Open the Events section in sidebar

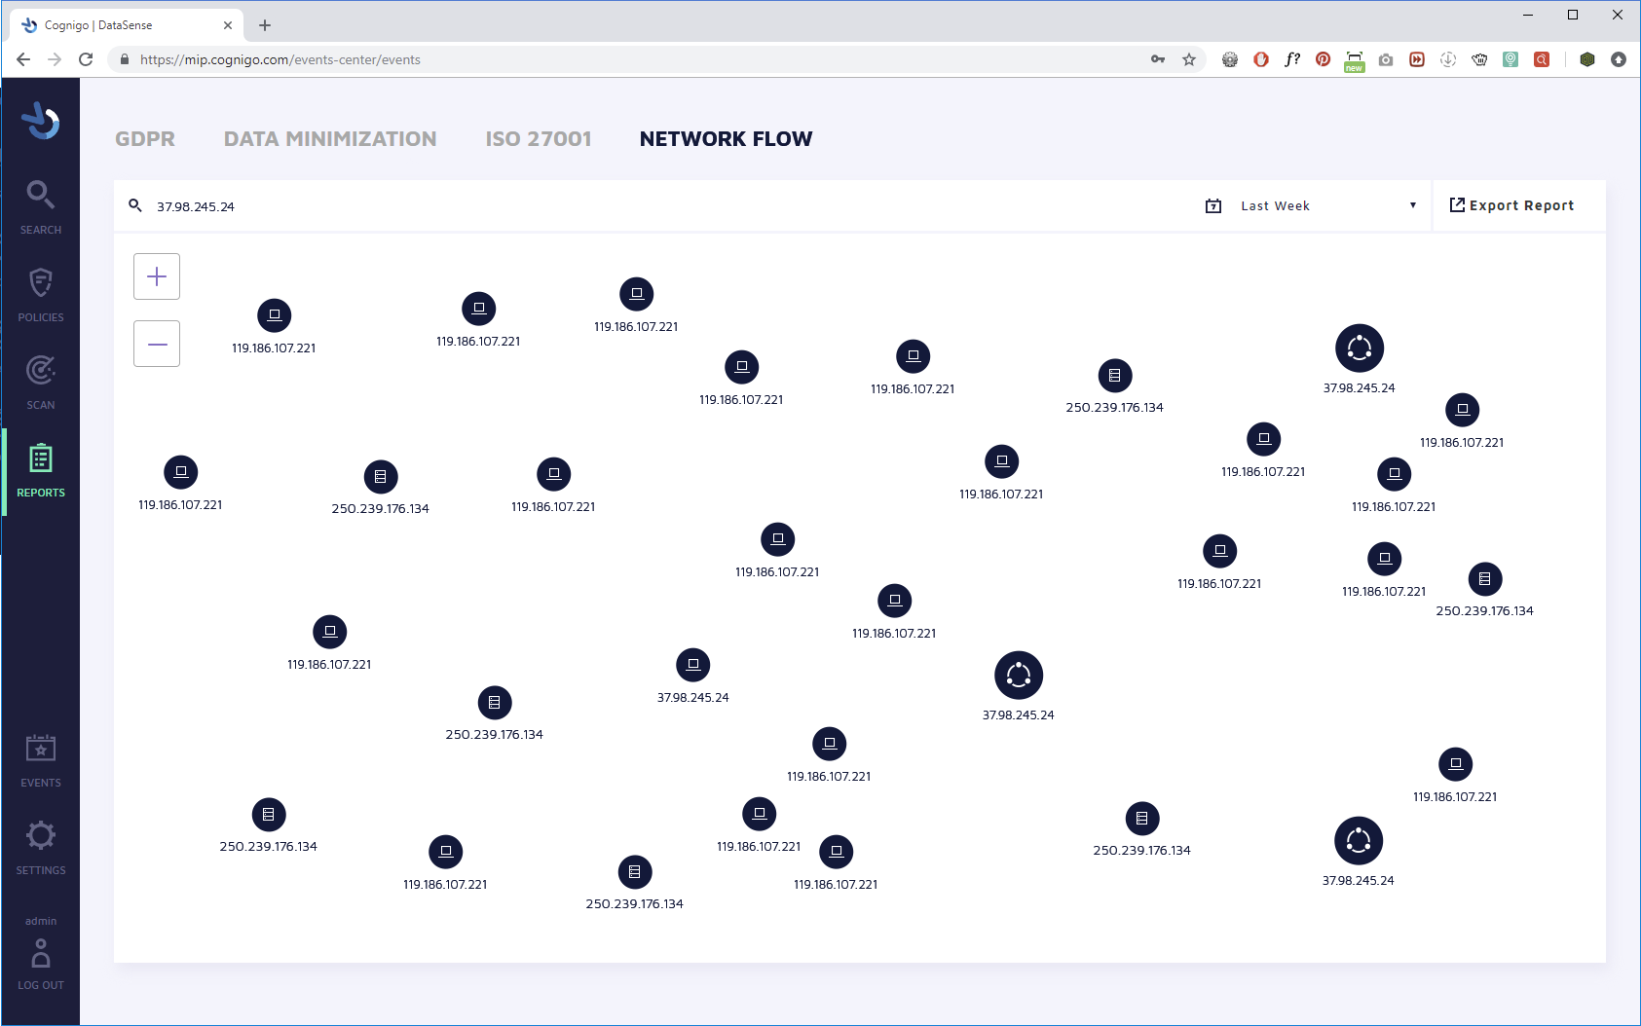coord(40,760)
